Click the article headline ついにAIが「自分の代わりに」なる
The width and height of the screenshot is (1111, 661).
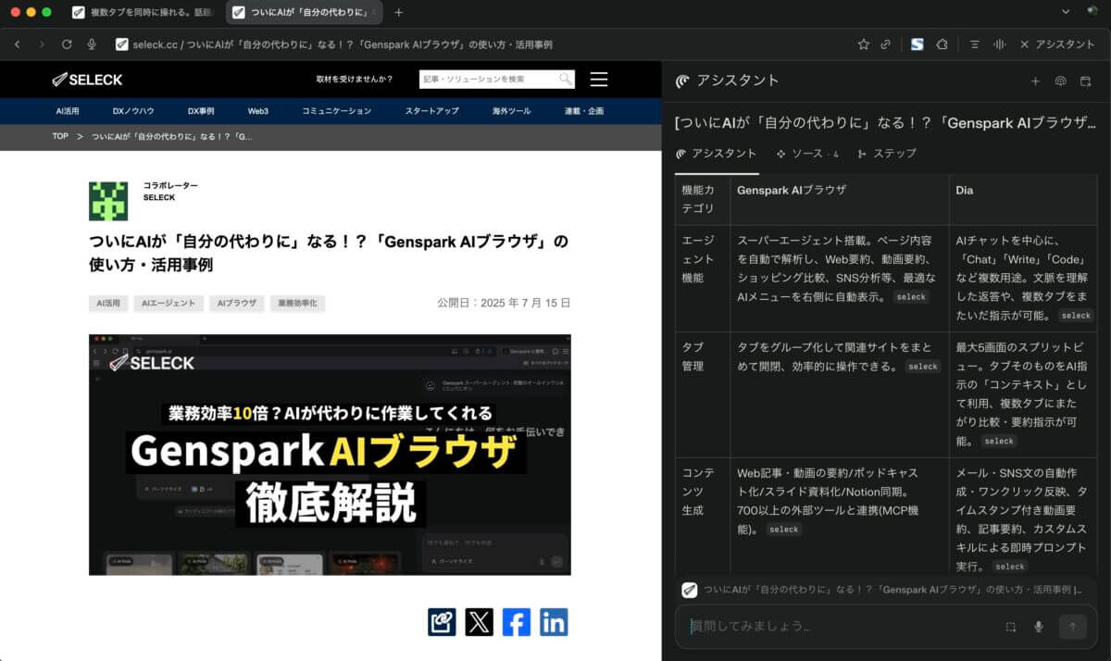click(x=328, y=252)
